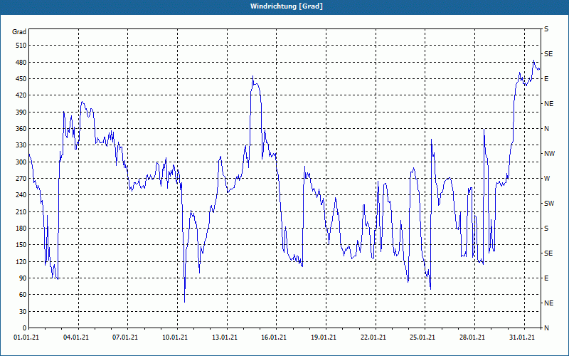Select the 390 value on left axis
This screenshot has width=569, height=356.
21,112
